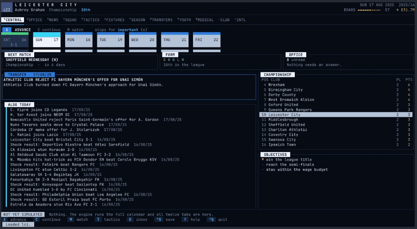Click the C continue option at top

49,30
